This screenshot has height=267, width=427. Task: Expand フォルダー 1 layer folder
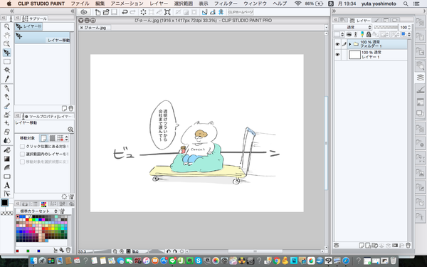[350, 44]
